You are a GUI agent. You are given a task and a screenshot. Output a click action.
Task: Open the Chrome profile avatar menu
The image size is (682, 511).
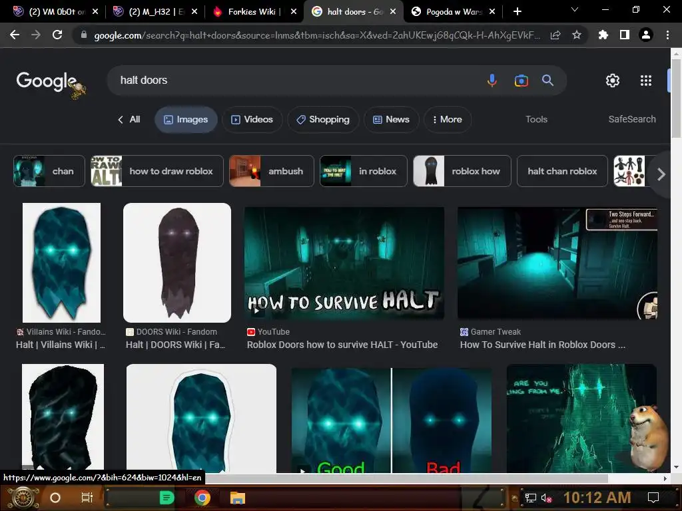(646, 35)
